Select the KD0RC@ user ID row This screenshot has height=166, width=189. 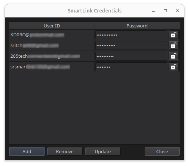[x=52, y=35]
